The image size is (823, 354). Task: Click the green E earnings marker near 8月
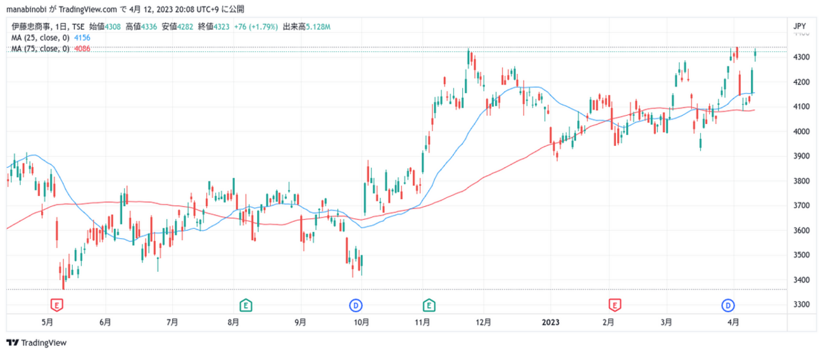(245, 306)
